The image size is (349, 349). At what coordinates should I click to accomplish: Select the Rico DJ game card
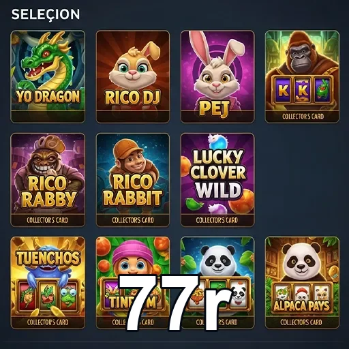pos(133,76)
